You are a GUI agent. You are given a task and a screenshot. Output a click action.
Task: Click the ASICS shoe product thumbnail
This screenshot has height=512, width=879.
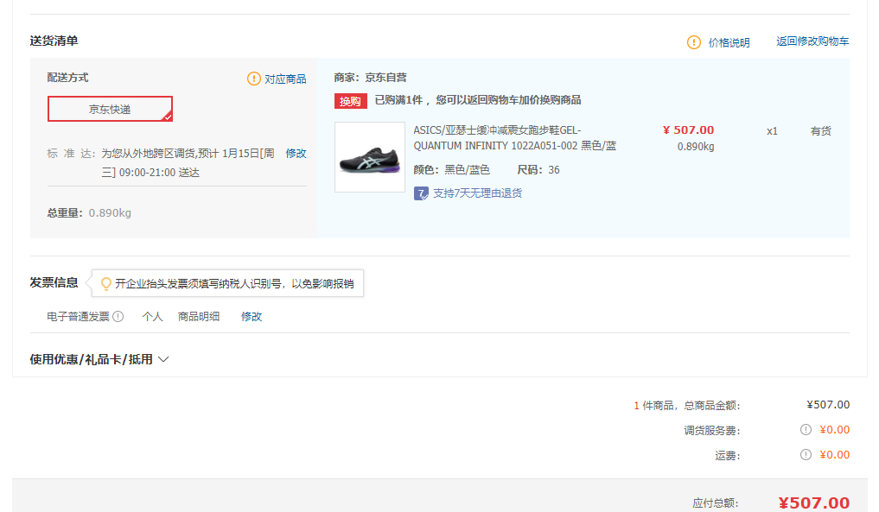370,157
